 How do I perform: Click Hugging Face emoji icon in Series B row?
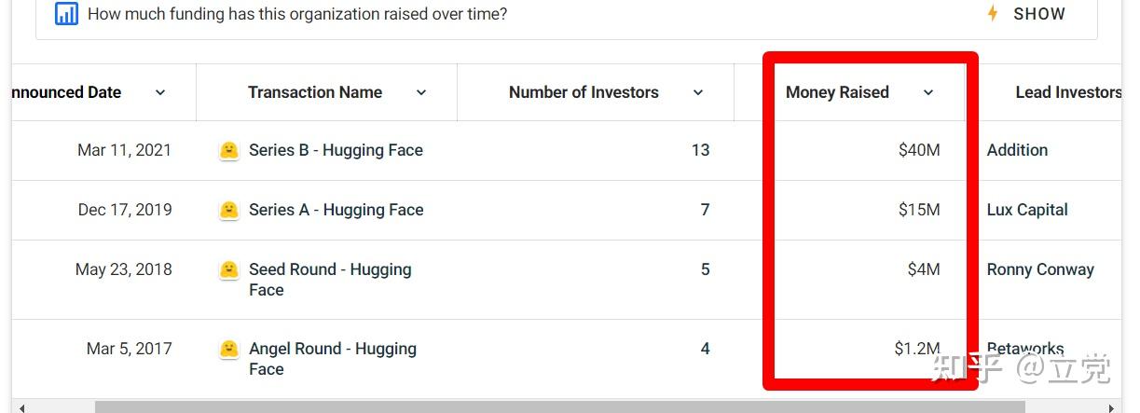point(228,151)
